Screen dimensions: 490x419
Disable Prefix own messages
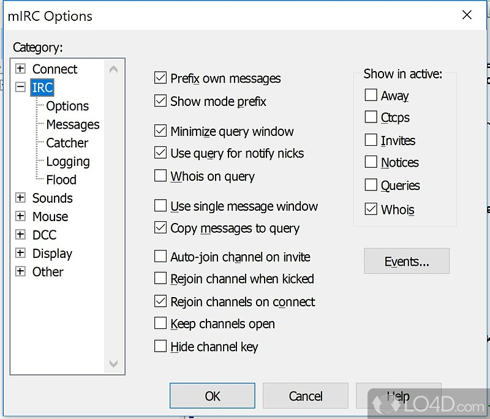tap(160, 78)
